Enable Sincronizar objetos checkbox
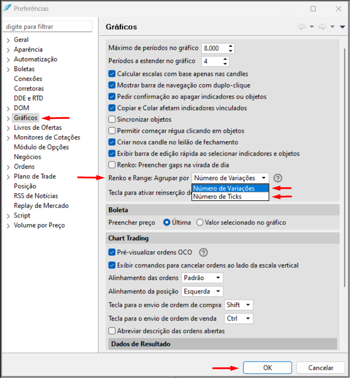The image size is (350, 378). [112, 119]
